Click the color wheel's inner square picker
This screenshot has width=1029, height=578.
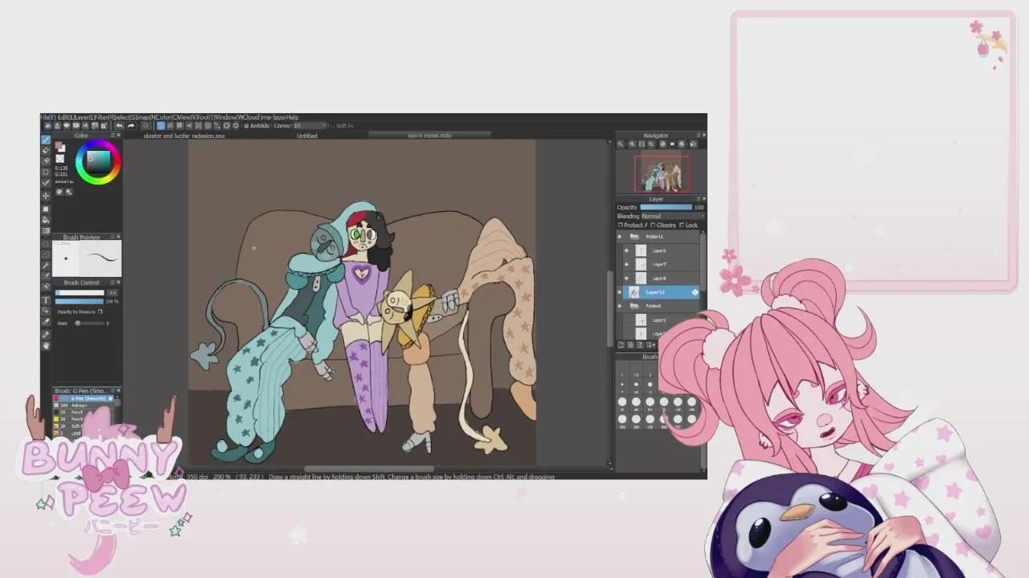point(98,161)
